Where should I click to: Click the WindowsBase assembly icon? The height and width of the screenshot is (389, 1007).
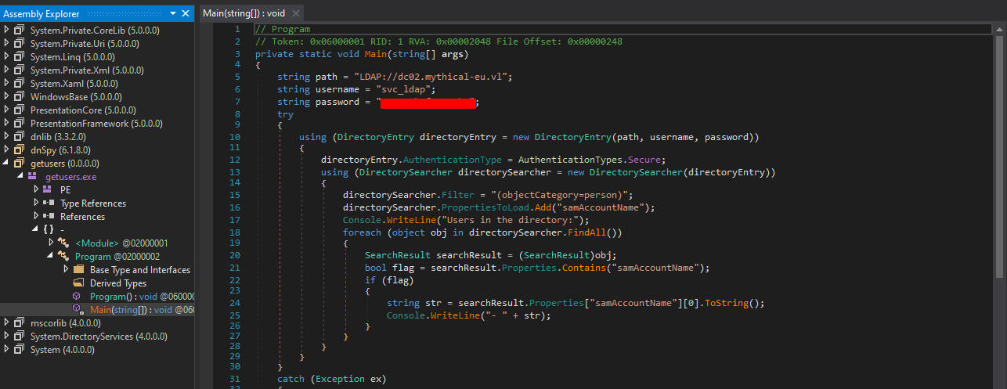[20, 96]
